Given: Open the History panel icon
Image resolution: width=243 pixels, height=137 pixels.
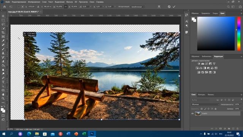Looking at the screenshot, I should [186, 15].
